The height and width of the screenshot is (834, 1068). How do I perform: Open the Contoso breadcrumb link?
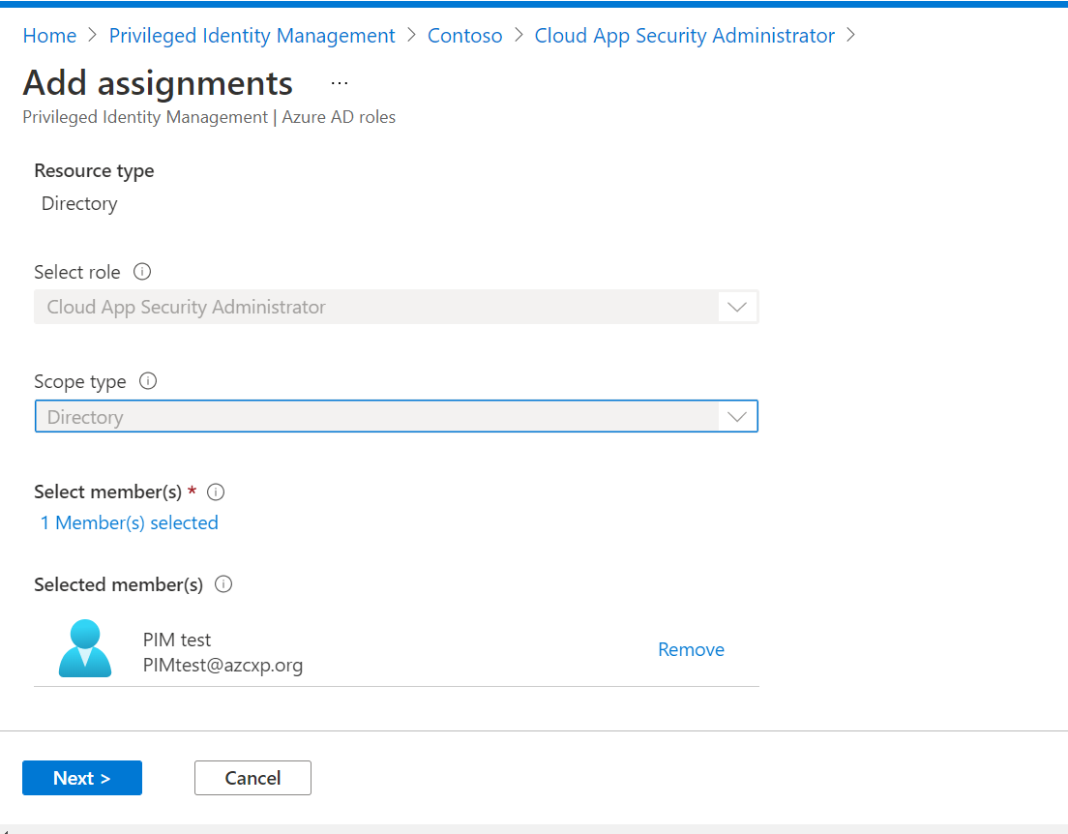pyautogui.click(x=464, y=36)
